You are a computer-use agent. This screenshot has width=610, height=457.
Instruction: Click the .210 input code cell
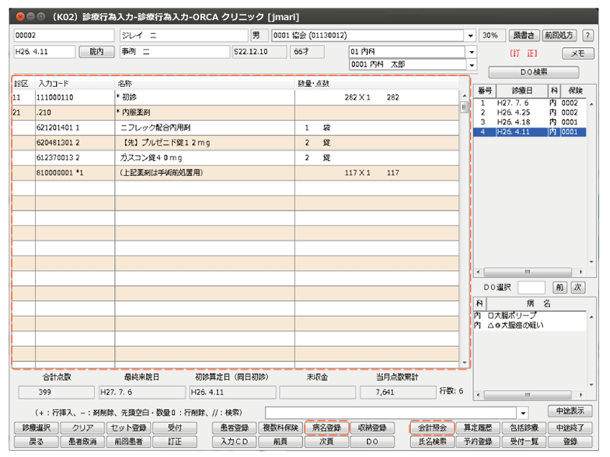click(x=75, y=113)
